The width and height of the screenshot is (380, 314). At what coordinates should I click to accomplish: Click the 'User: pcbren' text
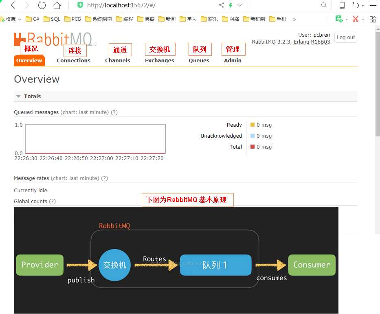314,35
